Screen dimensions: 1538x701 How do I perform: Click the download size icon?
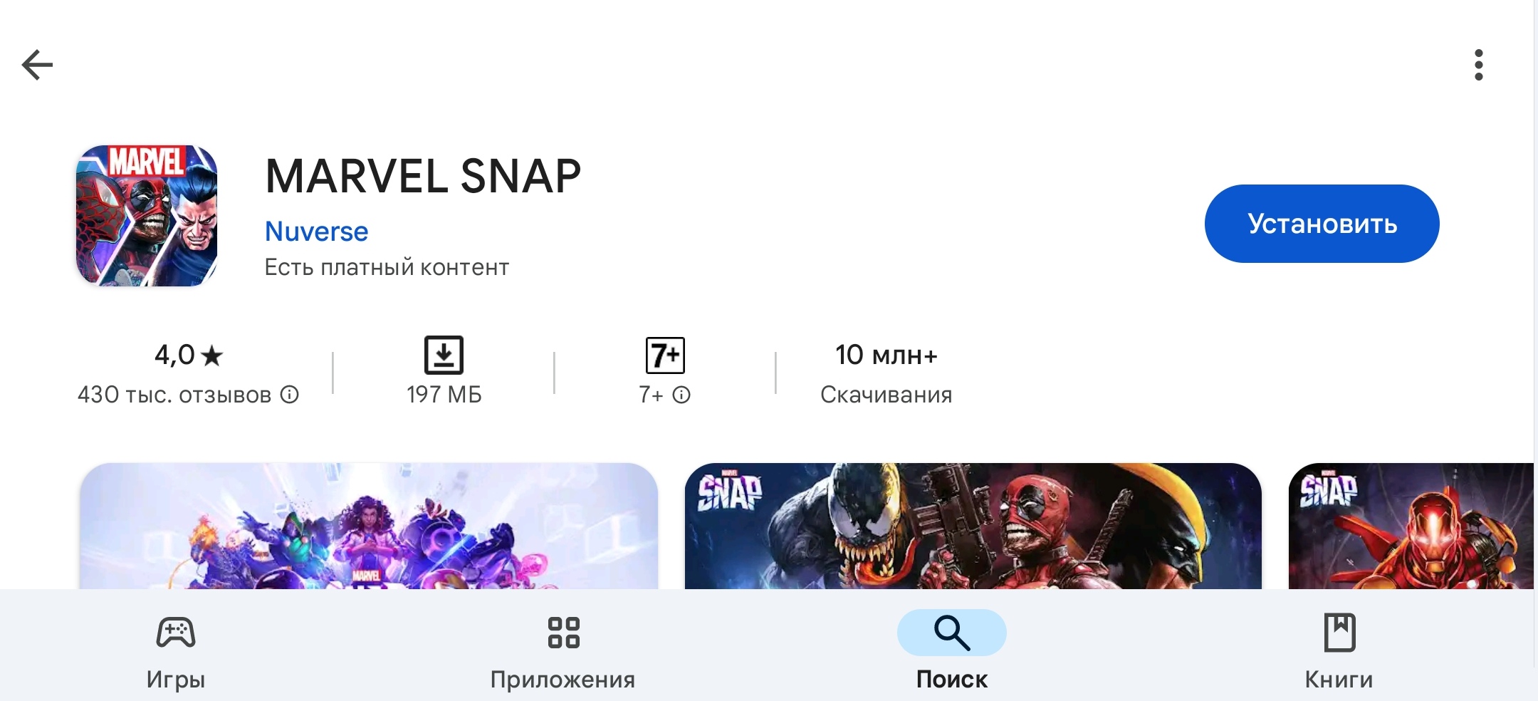444,355
